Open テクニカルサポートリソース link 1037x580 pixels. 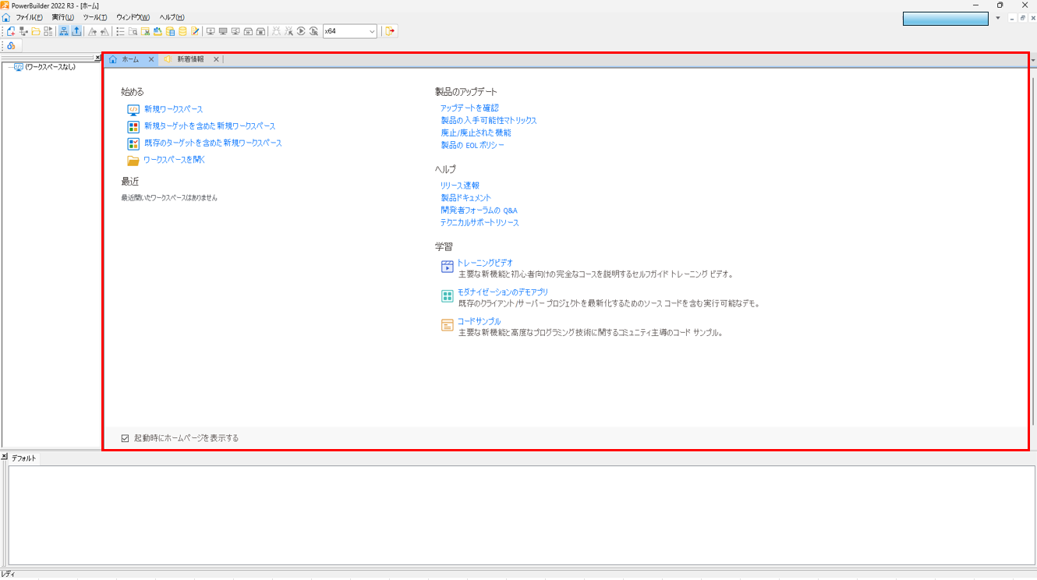point(480,223)
